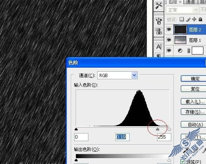Click the histogram in the Levels dialog
This screenshot has height=164, width=206.
tap(123, 108)
